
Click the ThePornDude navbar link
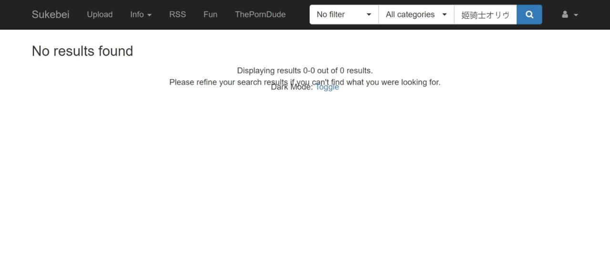pos(260,14)
